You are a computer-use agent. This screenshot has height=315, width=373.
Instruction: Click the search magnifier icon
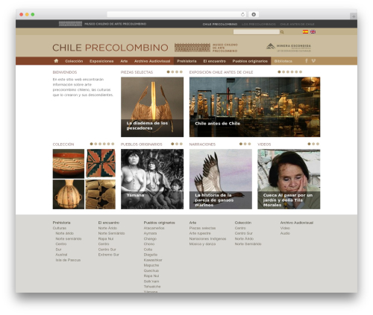282,32
